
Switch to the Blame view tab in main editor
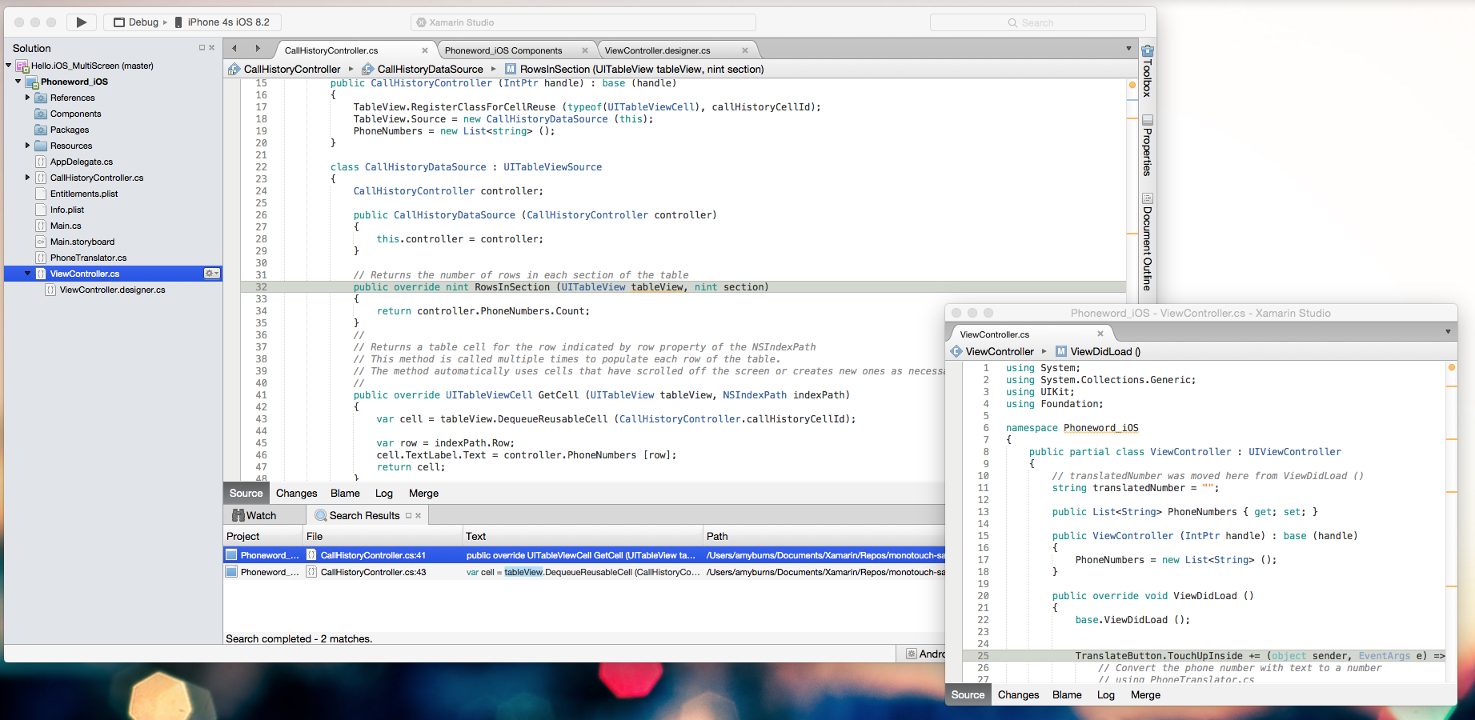point(345,494)
